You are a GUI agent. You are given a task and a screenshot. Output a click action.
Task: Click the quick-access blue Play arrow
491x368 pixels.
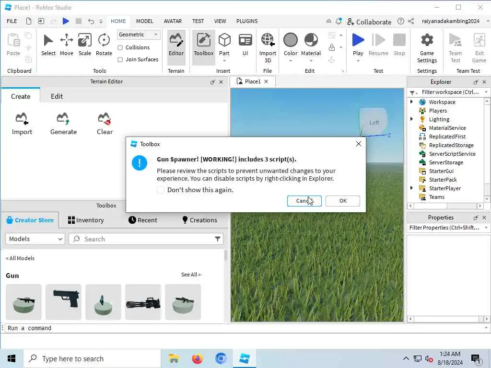pyautogui.click(x=66, y=21)
